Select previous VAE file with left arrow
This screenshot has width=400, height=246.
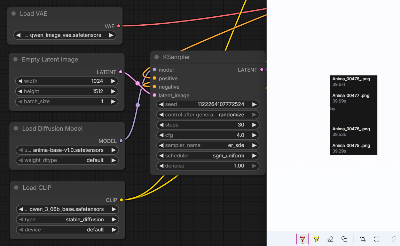click(x=18, y=35)
